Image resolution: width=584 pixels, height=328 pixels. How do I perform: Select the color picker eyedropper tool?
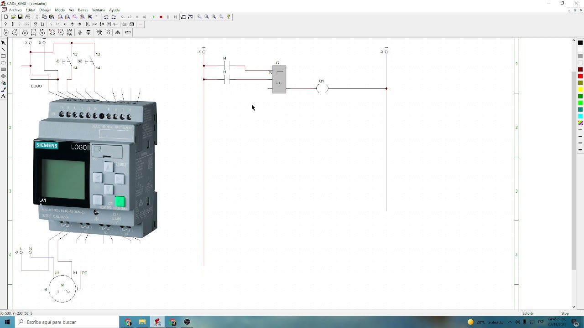3,90
